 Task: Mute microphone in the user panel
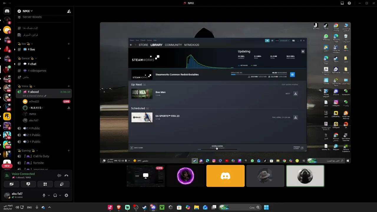(44, 195)
